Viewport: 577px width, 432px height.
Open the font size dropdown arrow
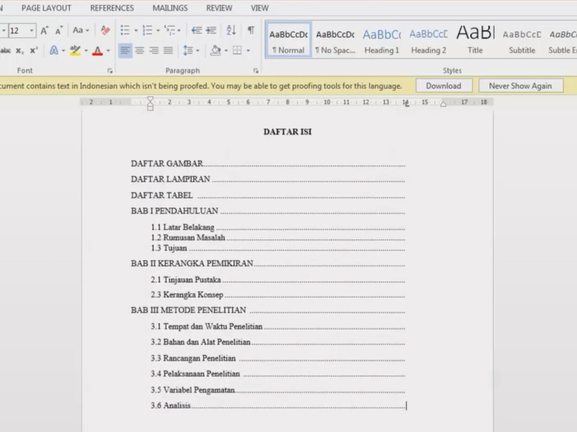(31, 30)
